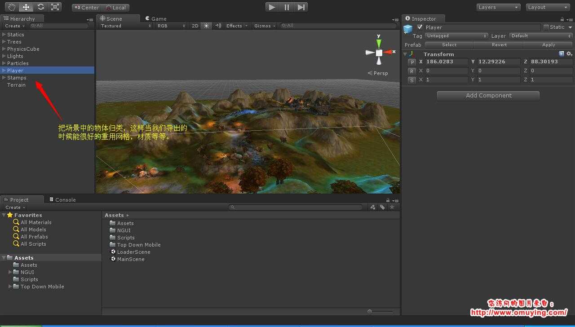
Task: Toggle the Static checkbox
Action: (546, 27)
